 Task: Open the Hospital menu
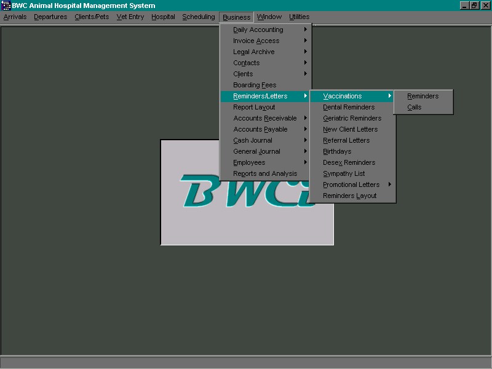163,17
